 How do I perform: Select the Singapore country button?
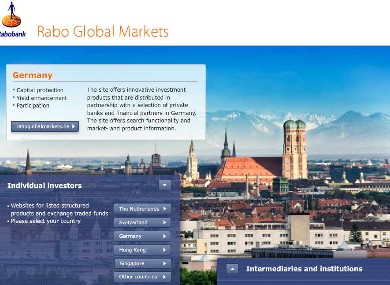point(142,263)
